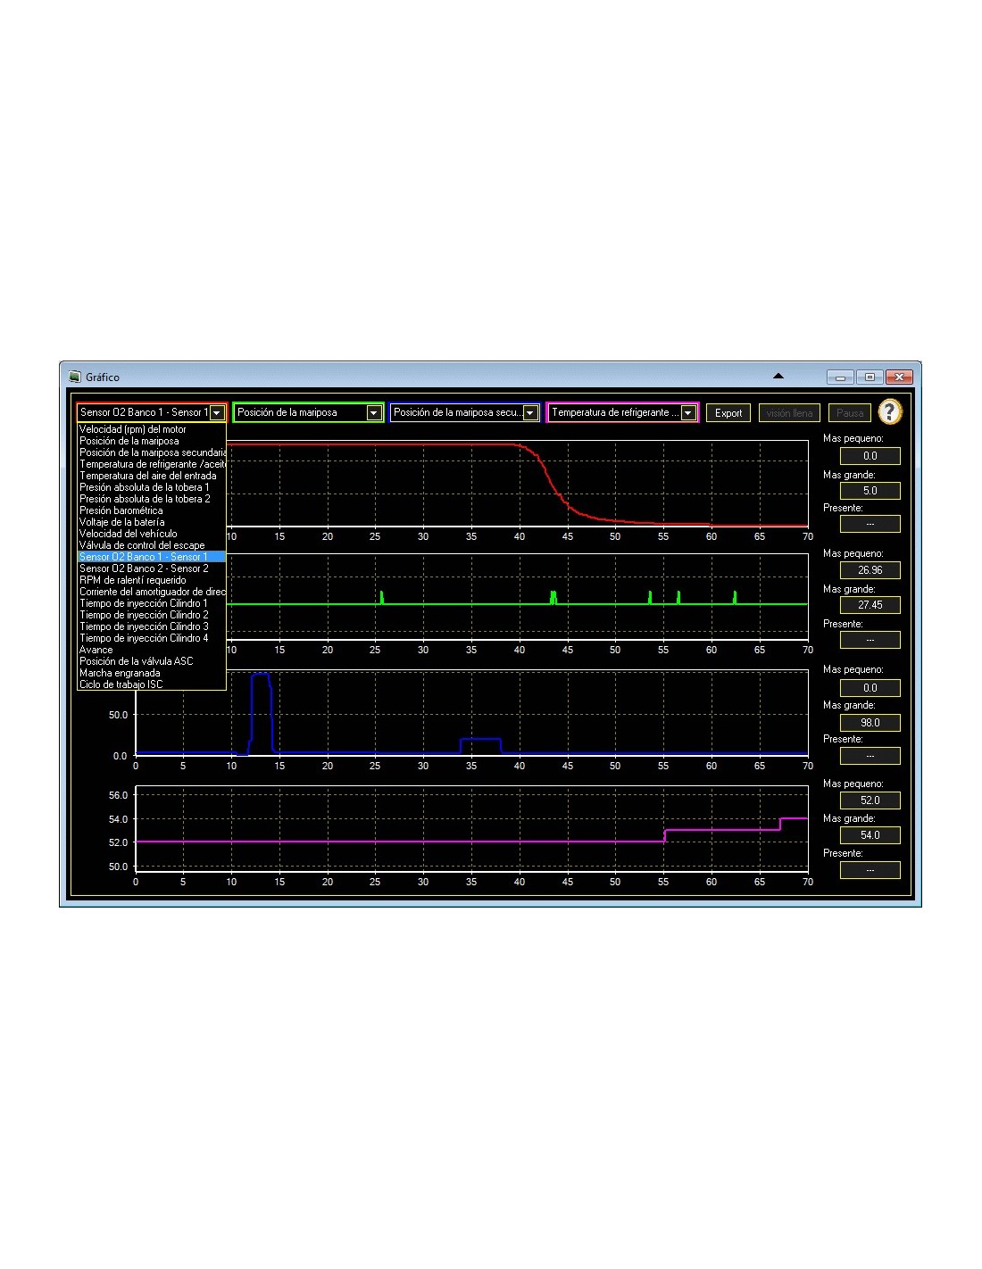This screenshot has height=1269, width=982.
Task: Select Tiempo de inyección Cilindro 3
Action: coord(144,626)
